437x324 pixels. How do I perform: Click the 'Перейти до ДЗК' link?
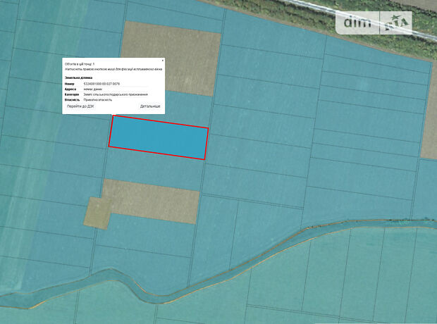(80, 106)
